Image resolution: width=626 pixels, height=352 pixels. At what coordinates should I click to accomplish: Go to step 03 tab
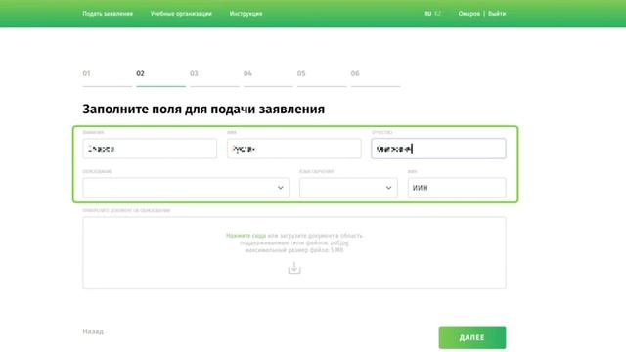click(x=214, y=77)
